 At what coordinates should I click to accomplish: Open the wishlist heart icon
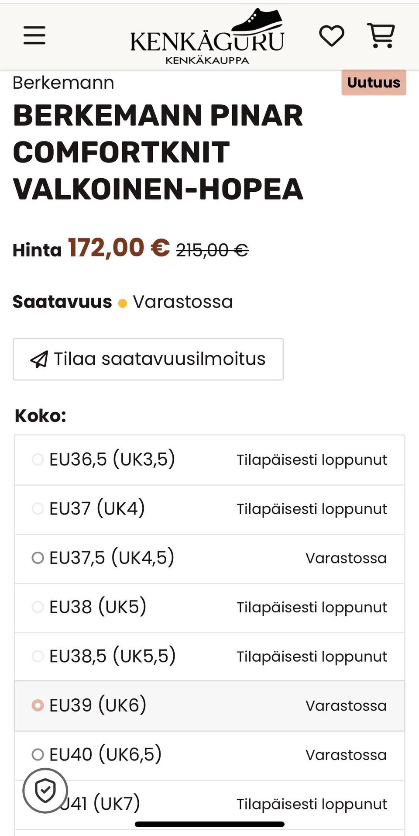[x=332, y=35]
